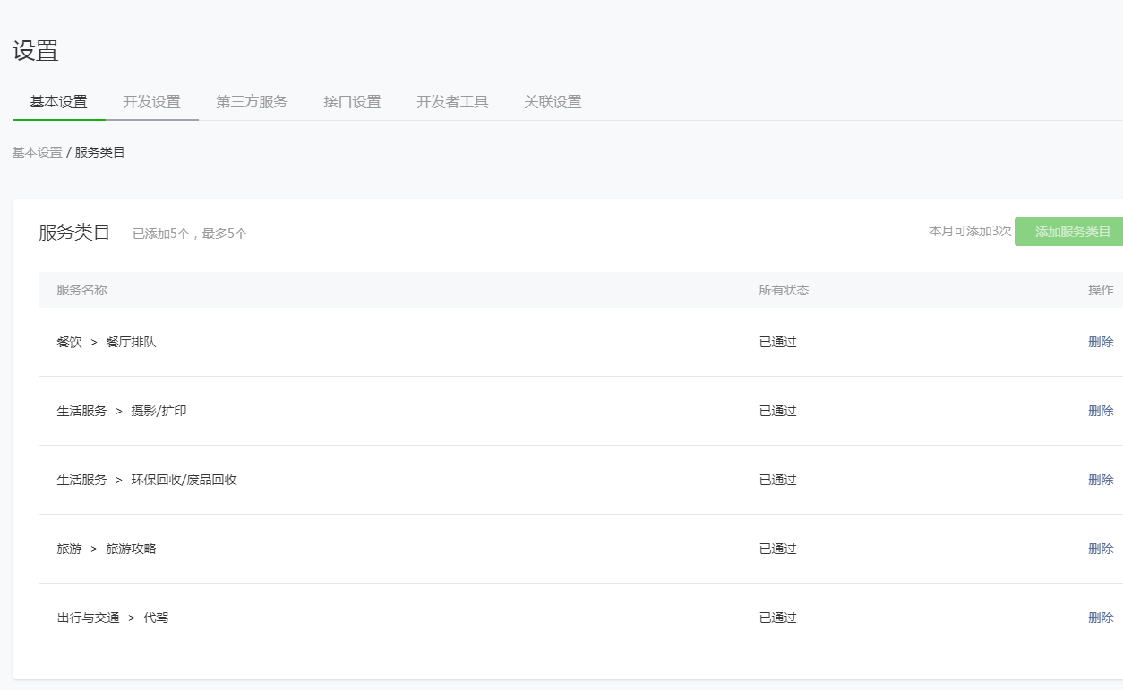Go to the 第三方服务 tab
Screen dimensions: 1123x690
coord(252,102)
